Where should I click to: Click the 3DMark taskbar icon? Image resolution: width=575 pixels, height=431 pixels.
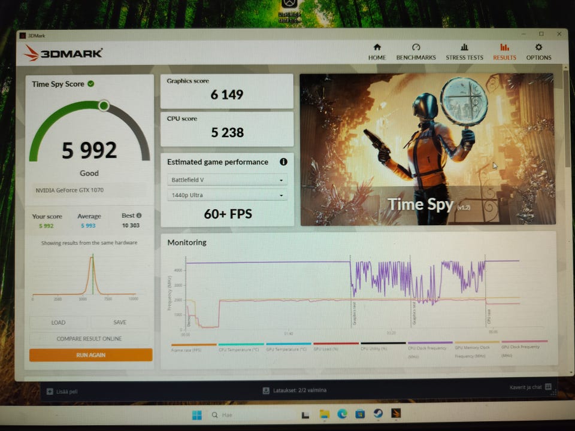pos(396,414)
